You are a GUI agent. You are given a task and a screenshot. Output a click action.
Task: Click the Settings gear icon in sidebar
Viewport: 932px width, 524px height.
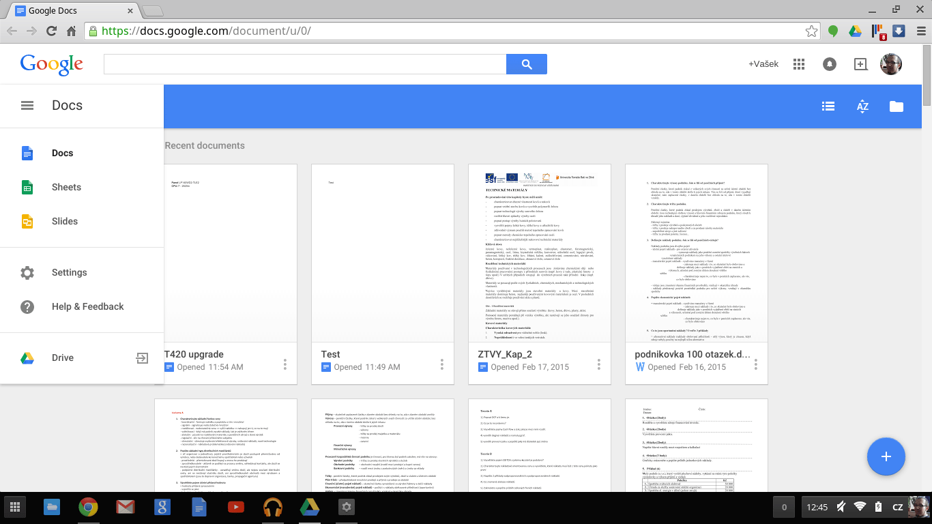pyautogui.click(x=27, y=272)
